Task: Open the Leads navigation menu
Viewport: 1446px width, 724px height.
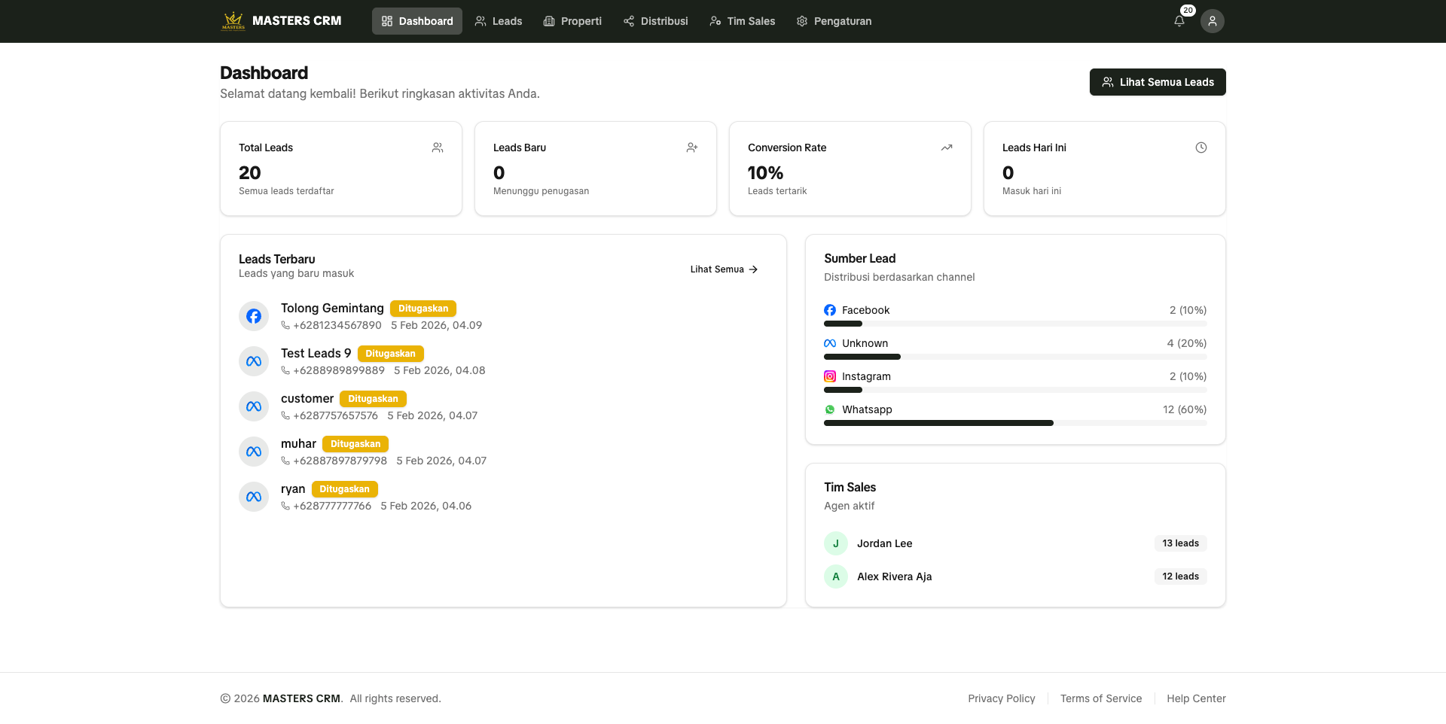Action: [x=498, y=21]
